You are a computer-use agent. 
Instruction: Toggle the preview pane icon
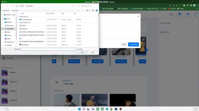coord(93,10)
